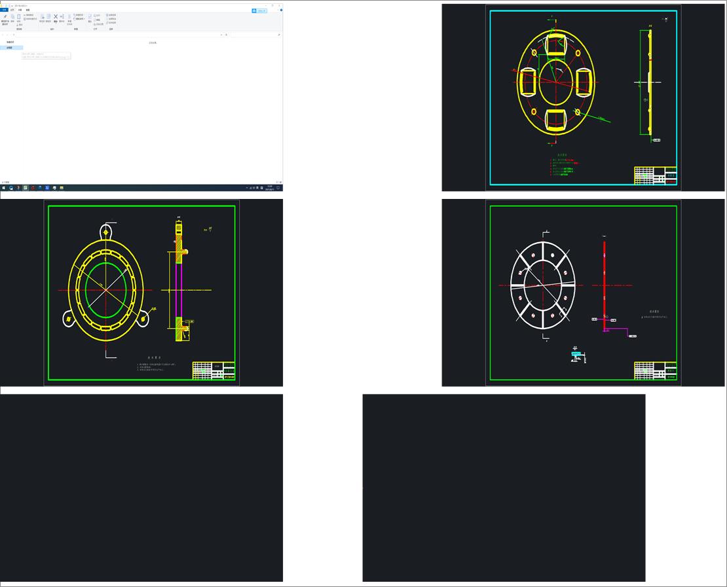The image size is (727, 587).
Task: Click the blue Help icon in Explorer
Action: pyautogui.click(x=281, y=10)
